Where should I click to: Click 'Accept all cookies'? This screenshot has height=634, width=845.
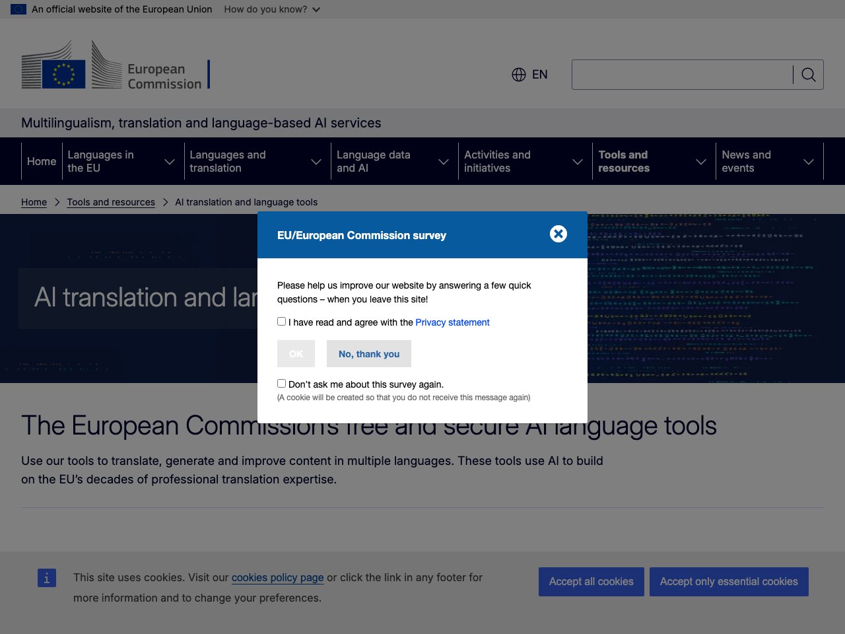click(591, 581)
